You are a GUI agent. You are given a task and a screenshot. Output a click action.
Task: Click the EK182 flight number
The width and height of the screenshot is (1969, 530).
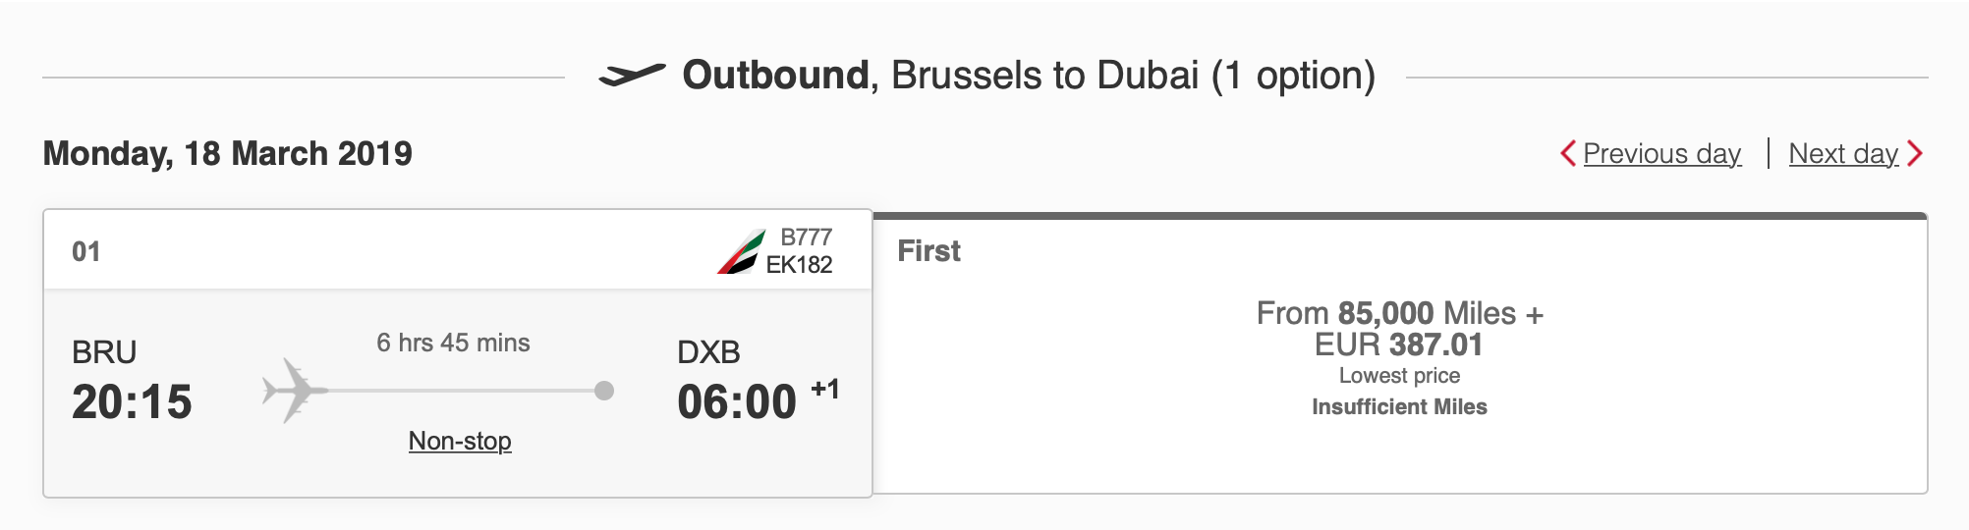click(x=799, y=265)
